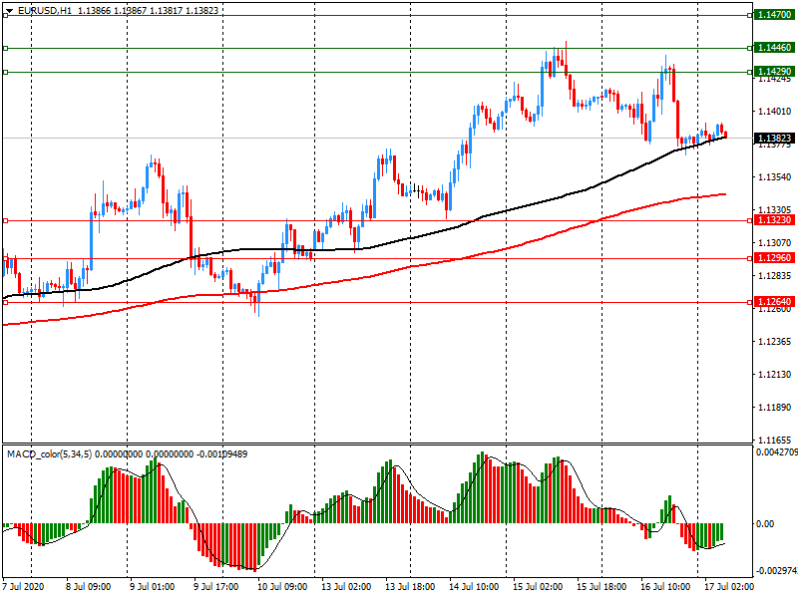Click the 15 Jul 02:00 time label
Screen dimensions: 798x598
pos(538,587)
